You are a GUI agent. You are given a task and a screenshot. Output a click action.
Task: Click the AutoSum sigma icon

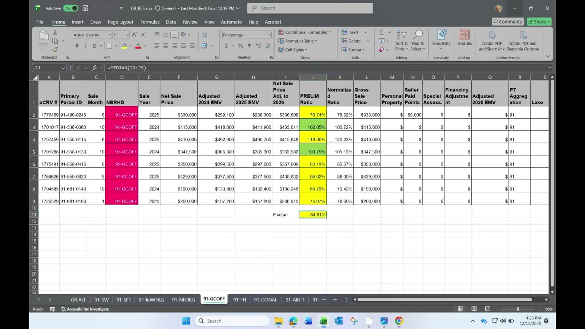click(x=381, y=32)
